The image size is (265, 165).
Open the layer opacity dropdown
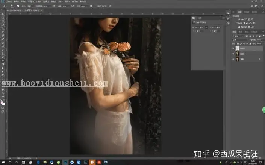pos(263,40)
